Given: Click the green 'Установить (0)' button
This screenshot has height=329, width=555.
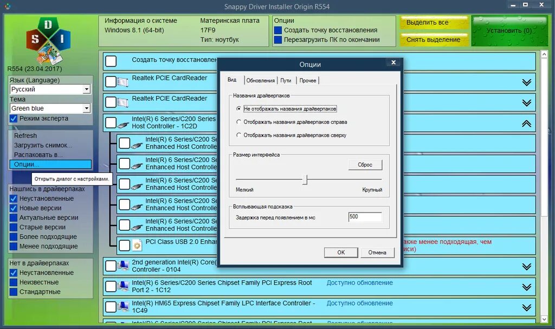Looking at the screenshot, I should pyautogui.click(x=509, y=31).
